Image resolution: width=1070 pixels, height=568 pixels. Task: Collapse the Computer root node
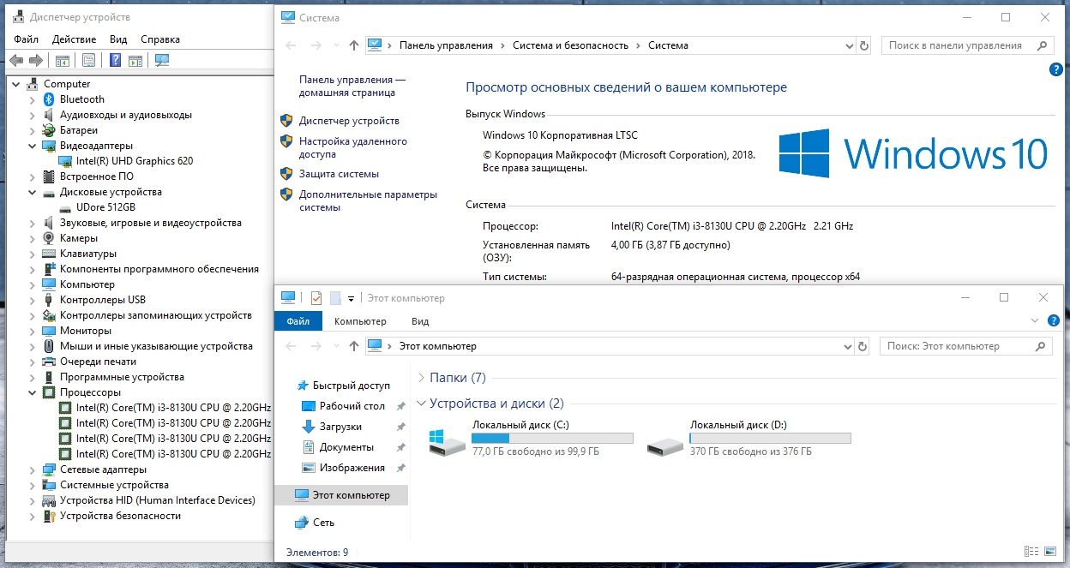point(16,84)
